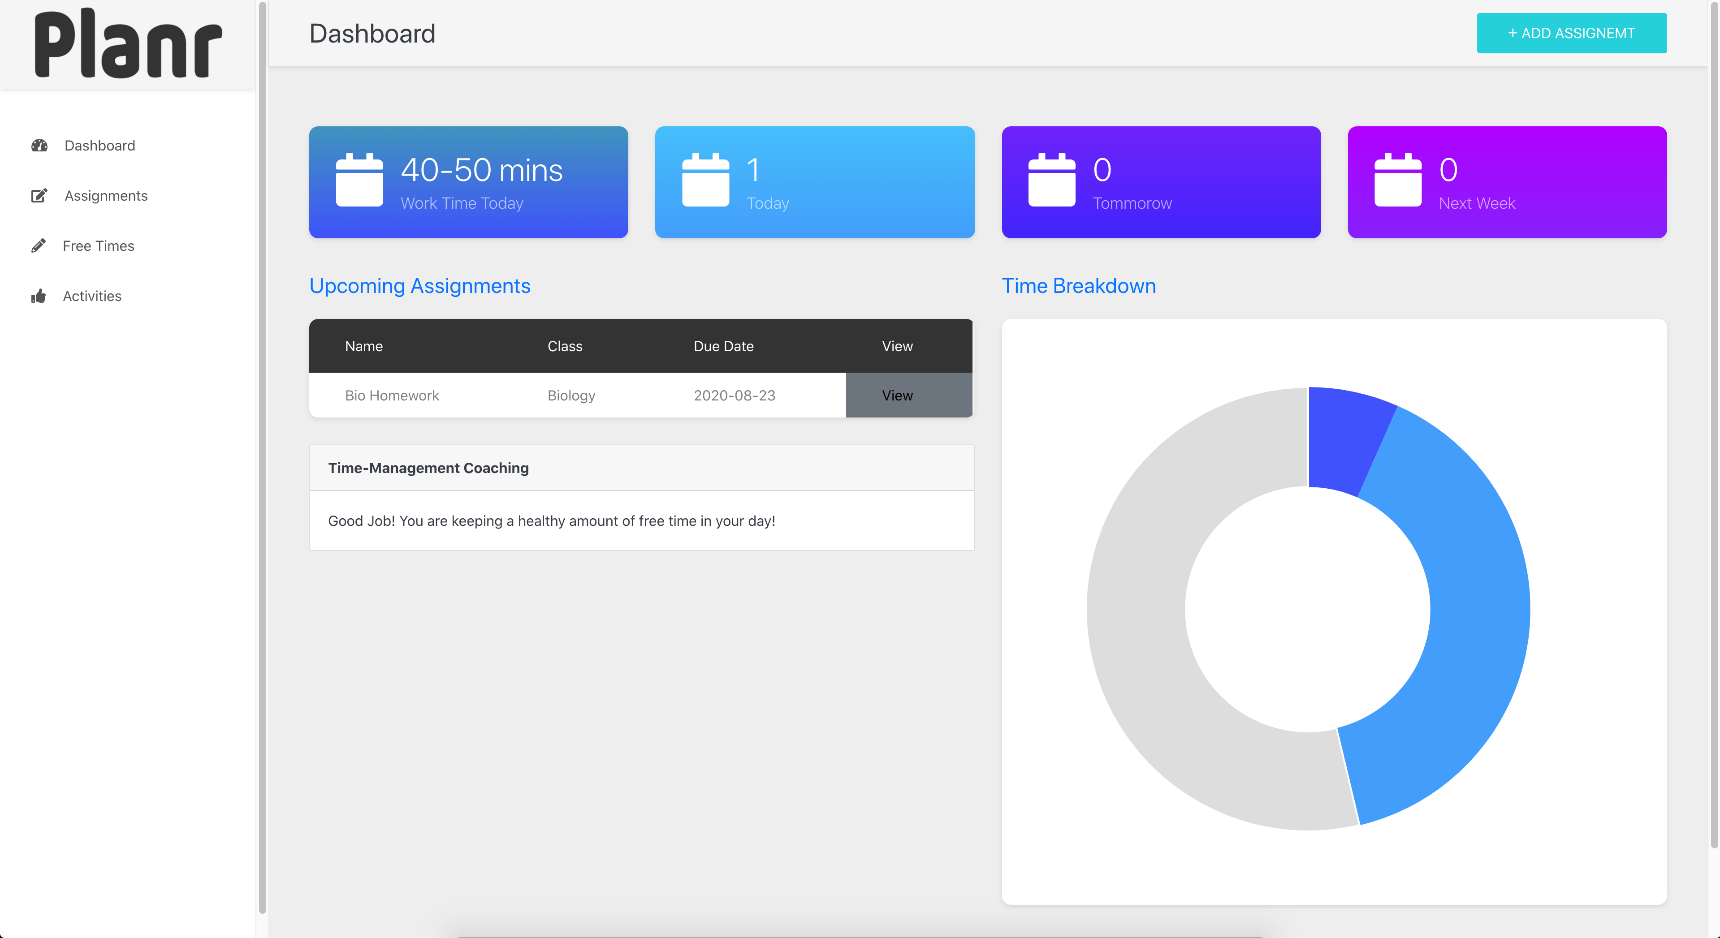Click the Planr logo
Viewport: 1720px width, 938px height.
point(128,44)
